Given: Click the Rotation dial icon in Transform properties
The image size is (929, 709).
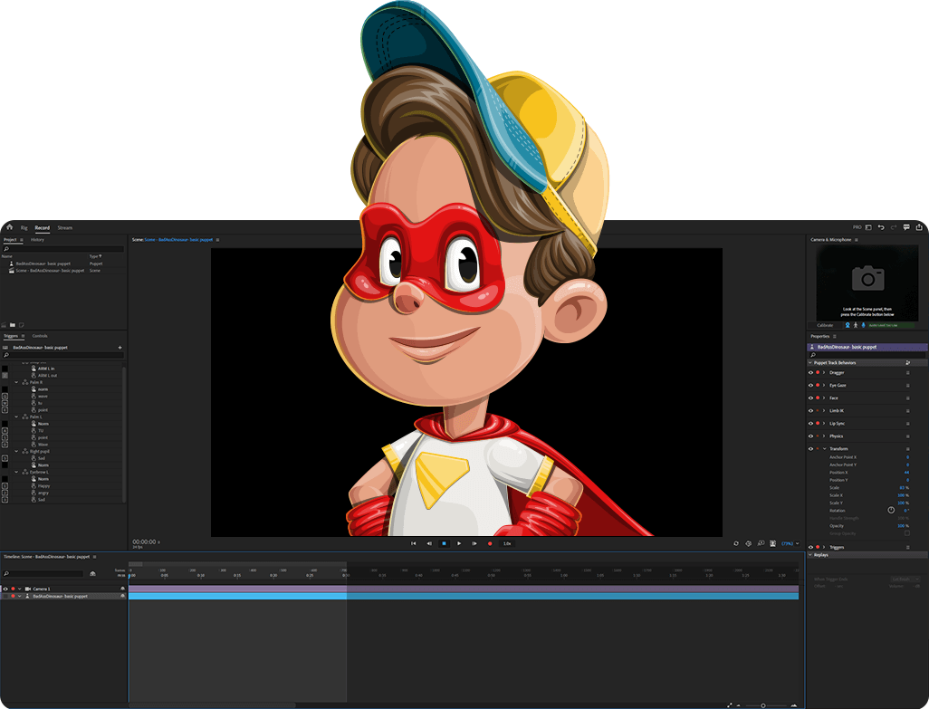Looking at the screenshot, I should click(x=891, y=511).
